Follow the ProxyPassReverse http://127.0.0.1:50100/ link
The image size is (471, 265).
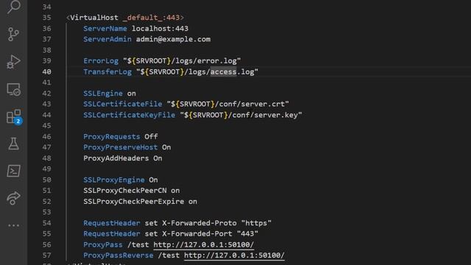pos(234,255)
